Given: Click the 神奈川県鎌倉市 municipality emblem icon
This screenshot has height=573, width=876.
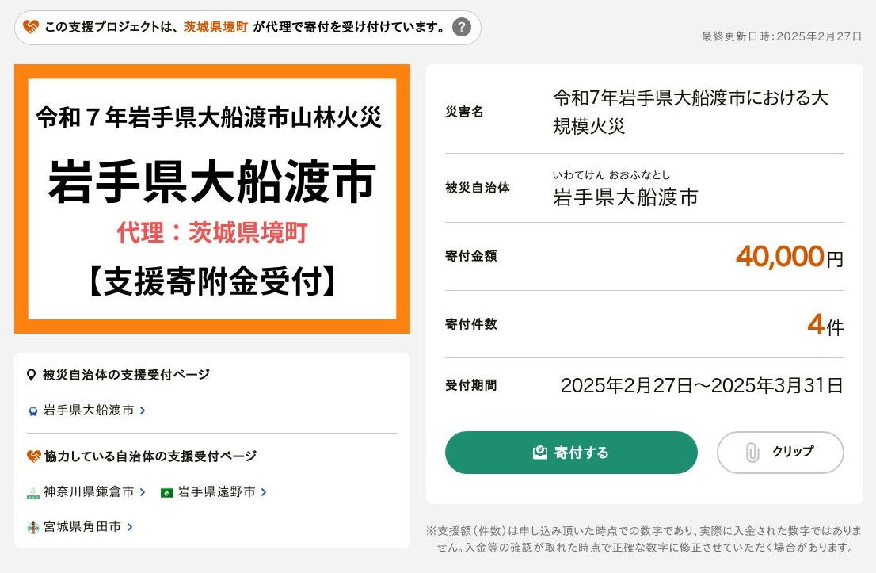Looking at the screenshot, I should [x=33, y=492].
